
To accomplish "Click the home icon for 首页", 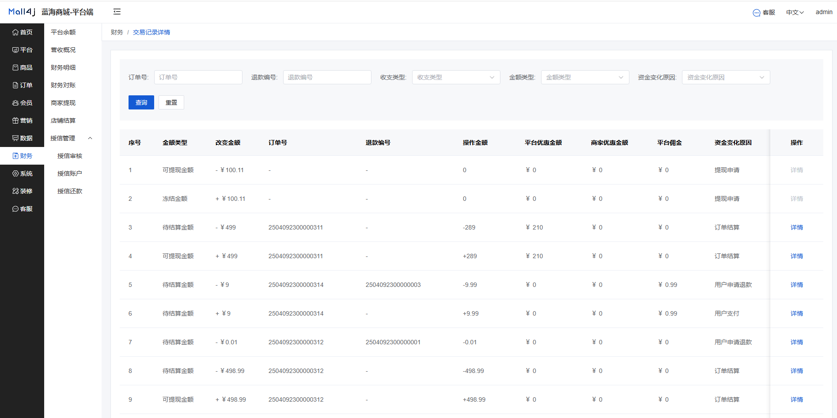I will tap(15, 32).
